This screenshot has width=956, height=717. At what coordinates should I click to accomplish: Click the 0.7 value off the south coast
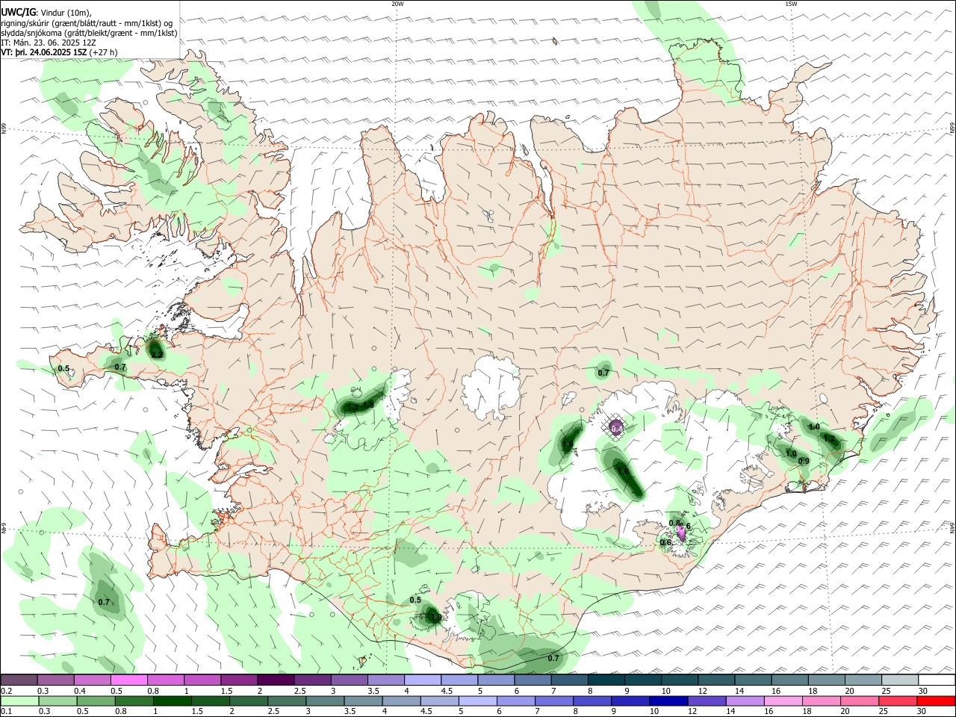553,658
